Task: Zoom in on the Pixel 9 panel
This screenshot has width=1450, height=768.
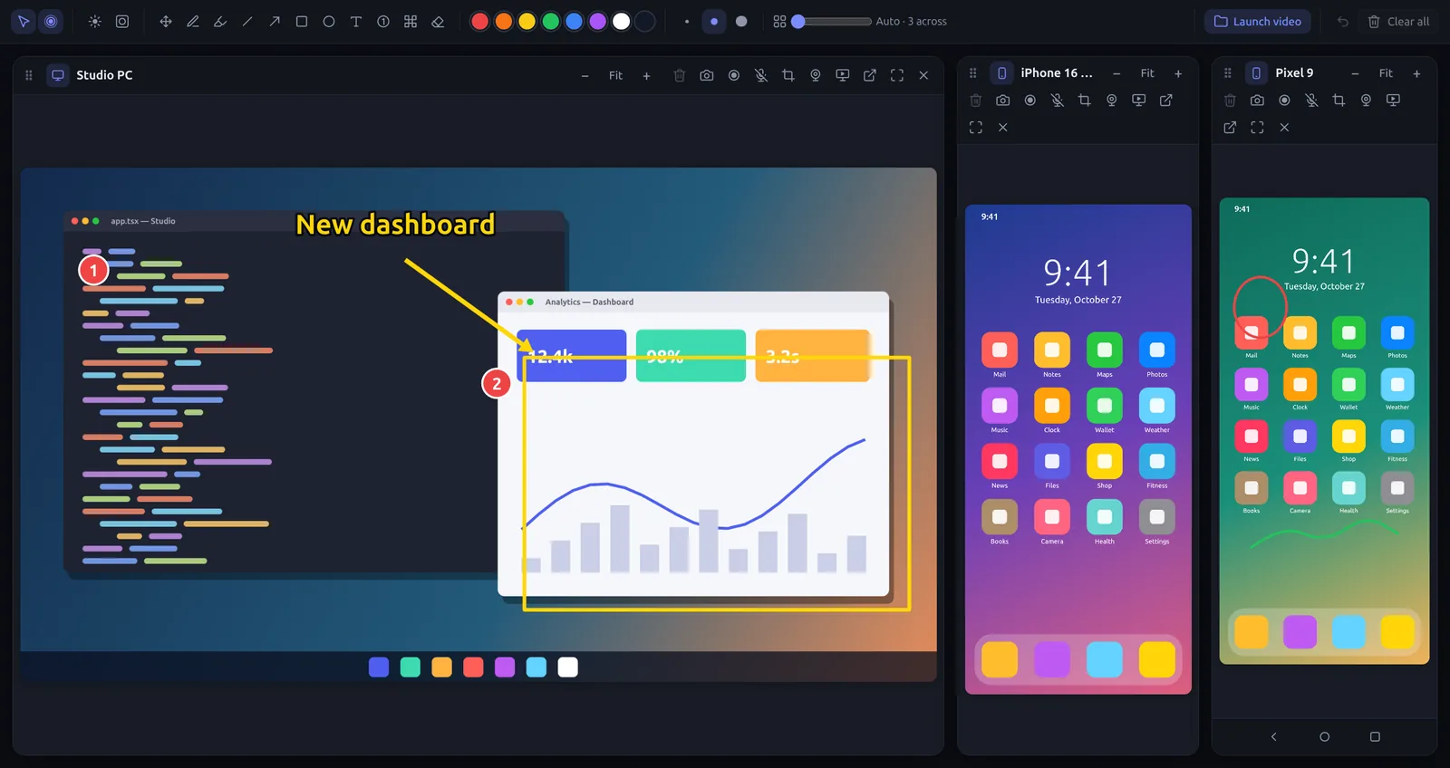Action: (x=1416, y=73)
